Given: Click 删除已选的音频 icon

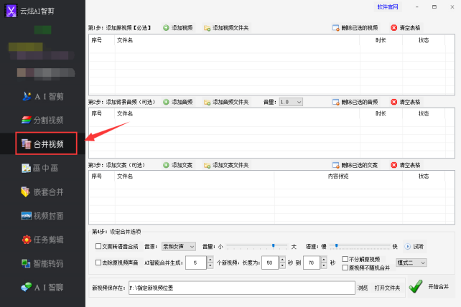Looking at the screenshot, I should tap(336, 103).
